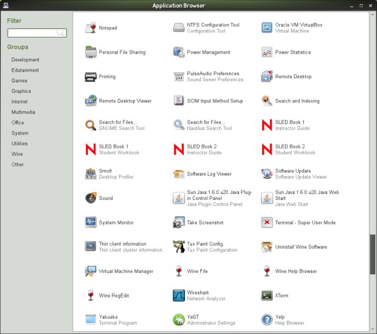This screenshot has width=377, height=334.
Task: Open the Sound settings icon
Action: (91, 198)
